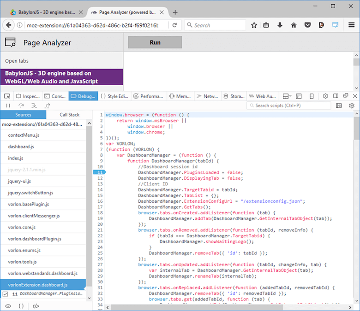Image resolution: width=360 pixels, height=311 pixels.
Task: Open the Firefox hamburger menu
Action: (x=351, y=25)
